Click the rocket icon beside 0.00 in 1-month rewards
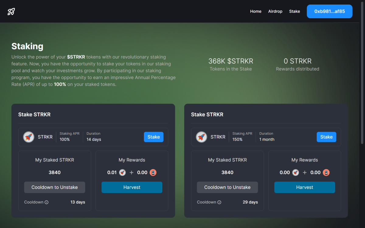Image resolution: width=365 pixels, height=228 pixels. (x=295, y=172)
